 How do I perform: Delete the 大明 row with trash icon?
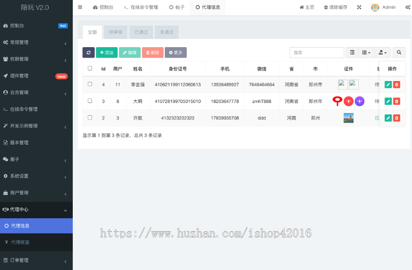coord(396,102)
